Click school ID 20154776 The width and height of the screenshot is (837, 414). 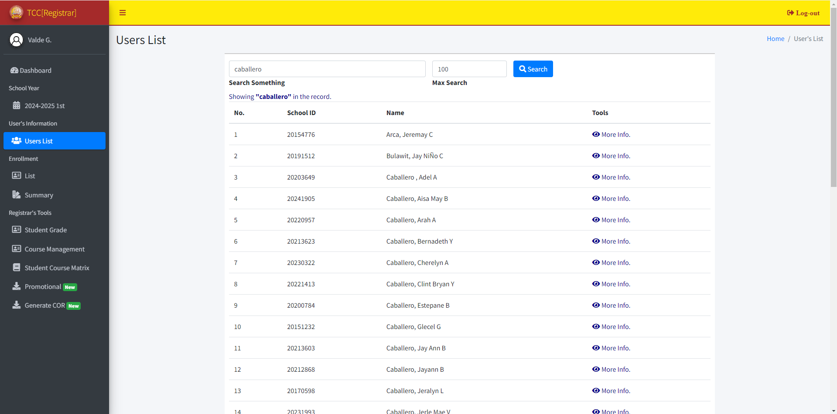click(x=301, y=134)
